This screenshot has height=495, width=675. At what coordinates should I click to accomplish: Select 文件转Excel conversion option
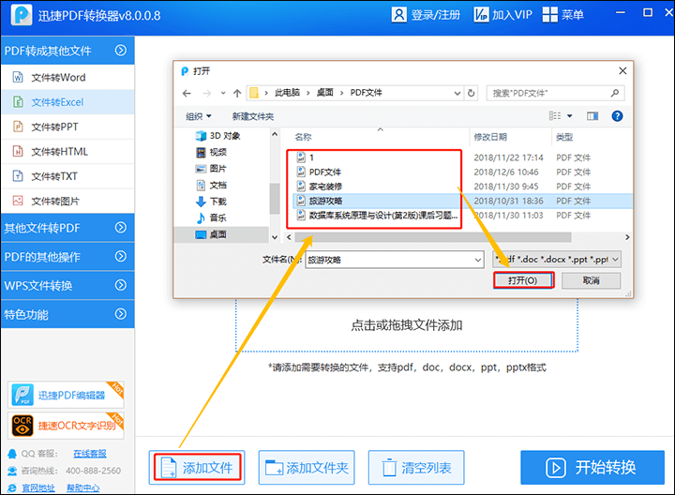[67, 102]
